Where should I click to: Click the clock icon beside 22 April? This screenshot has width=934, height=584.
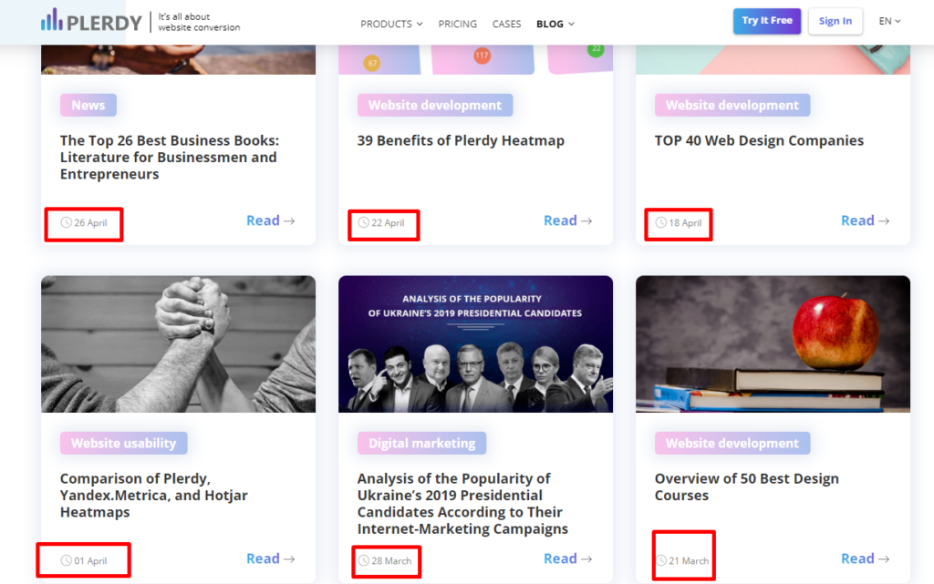point(362,223)
